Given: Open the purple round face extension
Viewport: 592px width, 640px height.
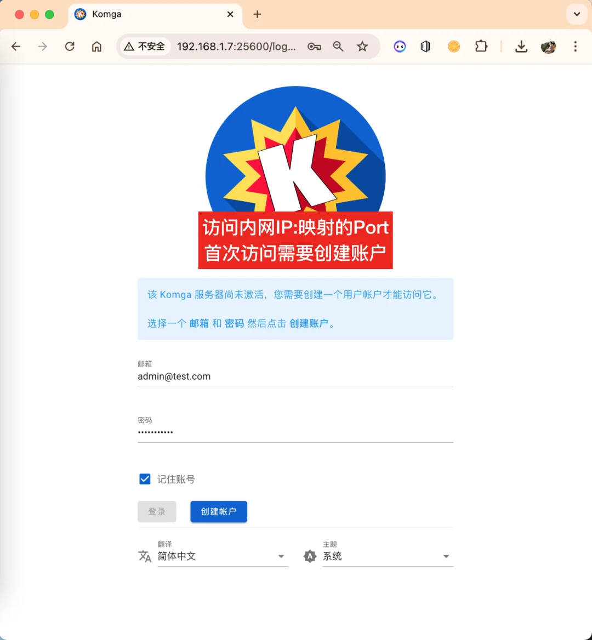Looking at the screenshot, I should point(400,47).
